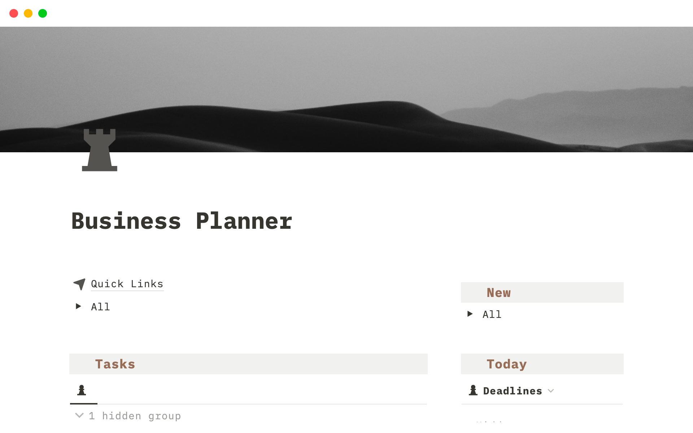Click the All text under Quick Links

tap(100, 307)
